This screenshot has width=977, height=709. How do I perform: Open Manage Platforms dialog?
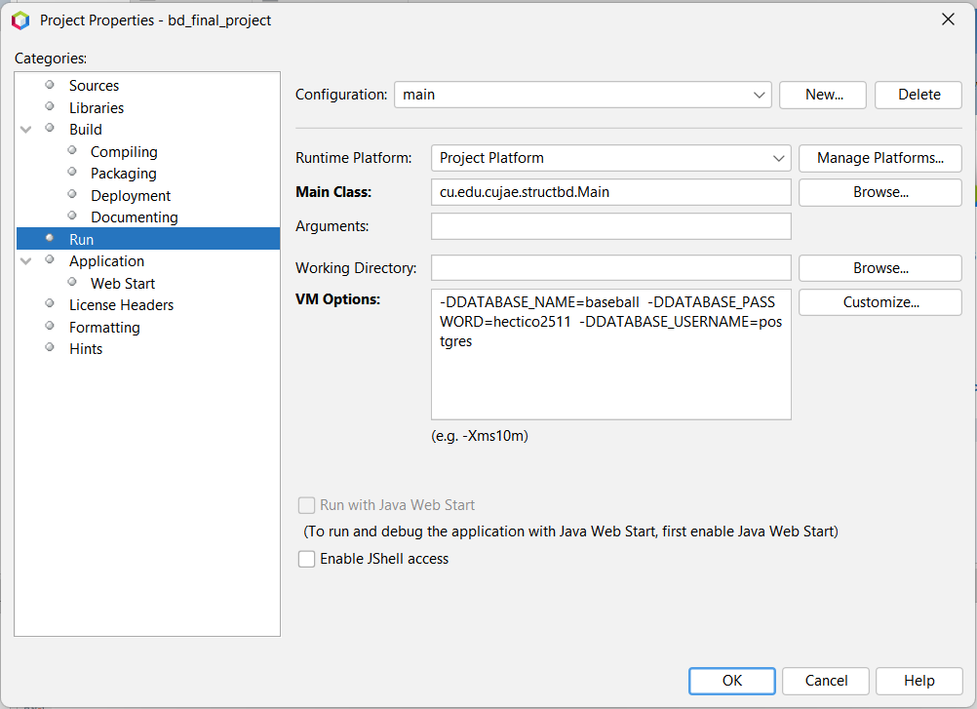click(x=879, y=158)
